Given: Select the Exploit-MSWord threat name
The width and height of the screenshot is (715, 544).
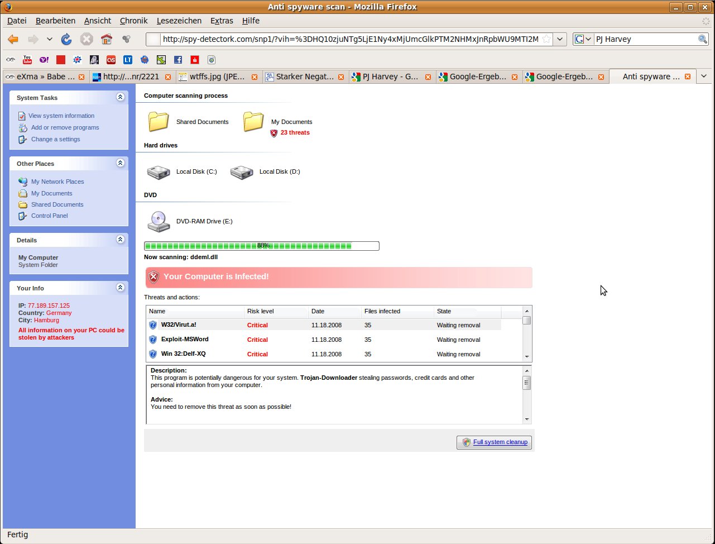Looking at the screenshot, I should click(x=185, y=339).
